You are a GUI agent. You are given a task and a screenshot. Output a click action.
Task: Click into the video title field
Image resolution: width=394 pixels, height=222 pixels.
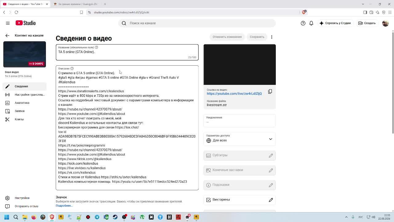click(x=127, y=52)
